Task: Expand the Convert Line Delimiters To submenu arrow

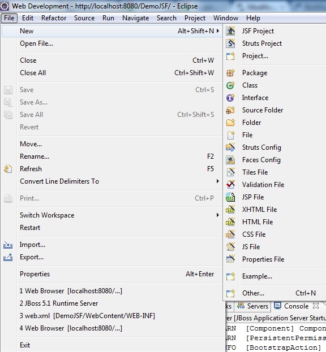Action: tap(218, 181)
